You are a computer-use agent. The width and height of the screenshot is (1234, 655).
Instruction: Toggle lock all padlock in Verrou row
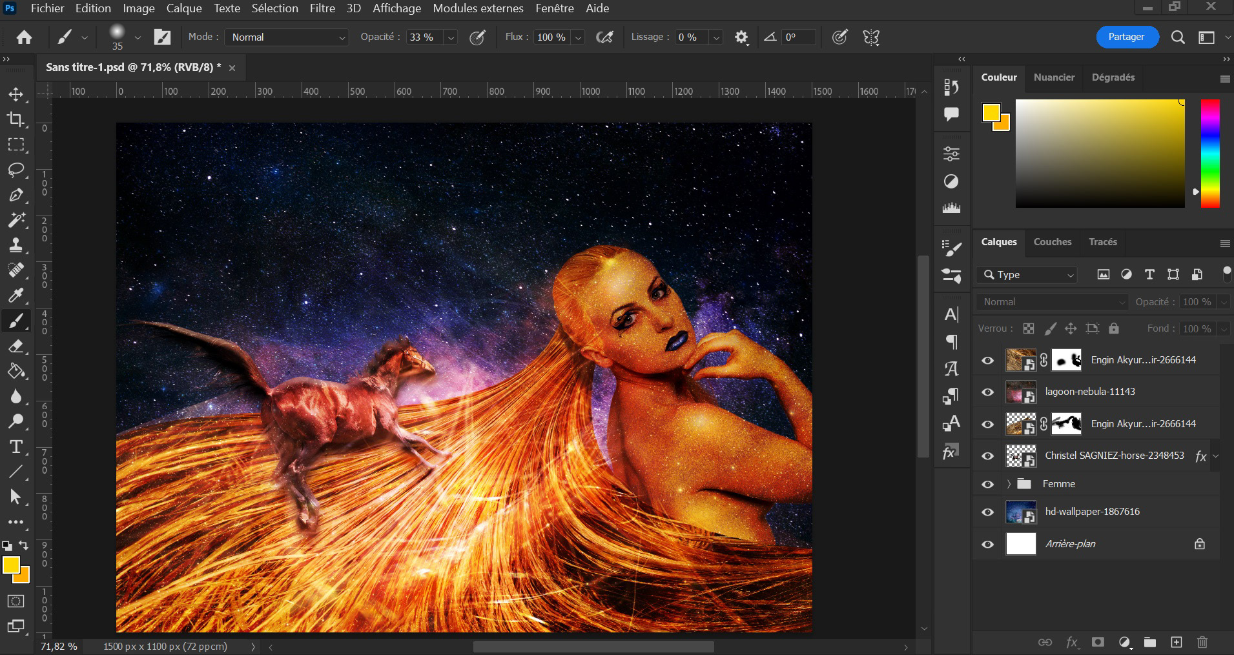point(1114,328)
